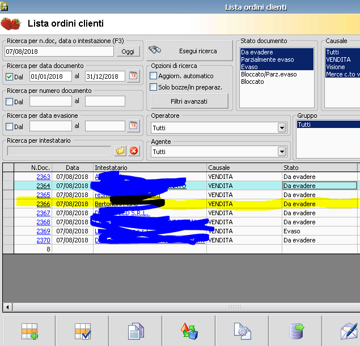Select Evaso in Stato documento list
Viewport: 360px width, 346px height.
(277, 67)
